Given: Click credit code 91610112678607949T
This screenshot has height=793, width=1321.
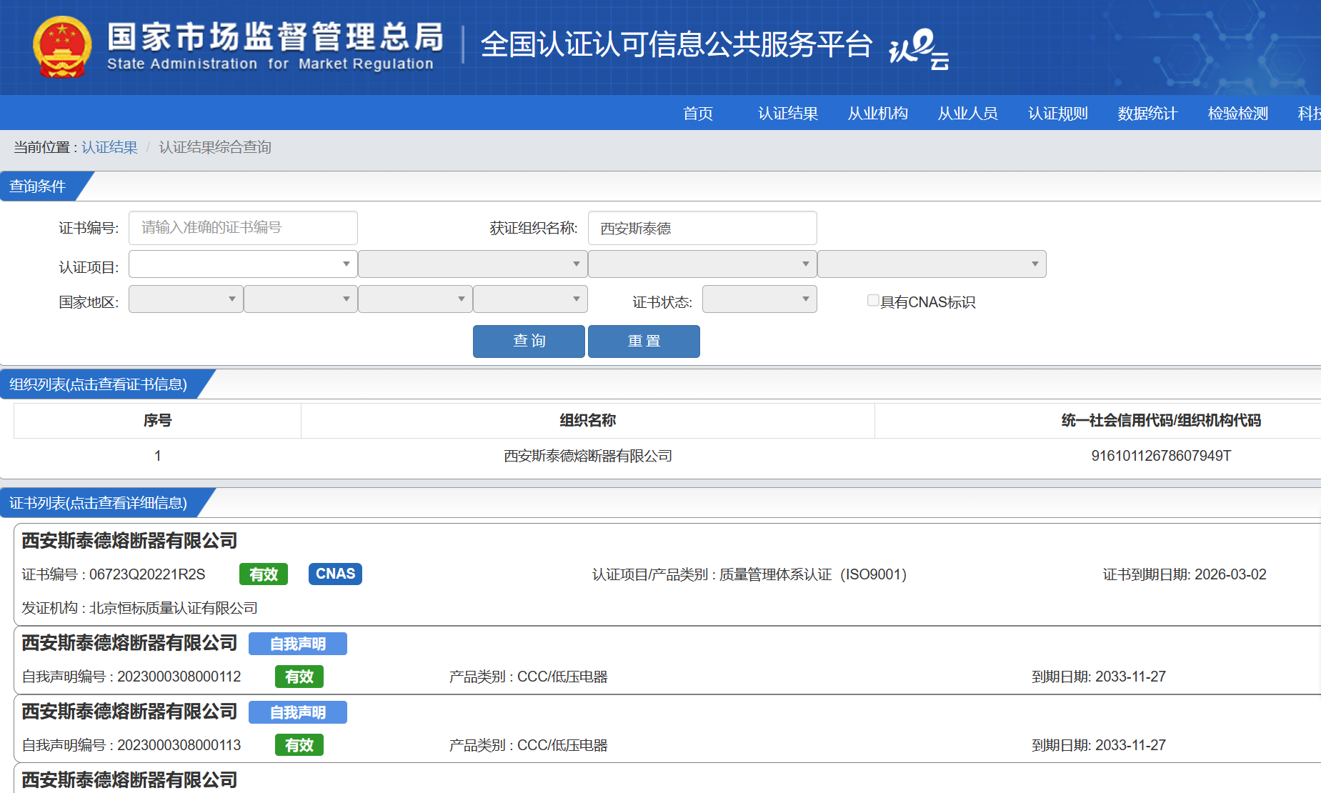Looking at the screenshot, I should point(1161,456).
